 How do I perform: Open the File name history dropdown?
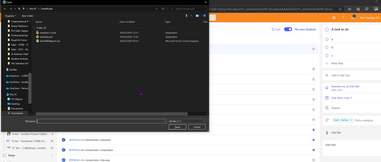tap(165, 121)
